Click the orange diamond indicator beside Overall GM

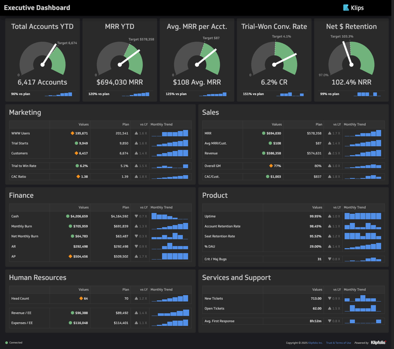pyautogui.click(x=272, y=165)
